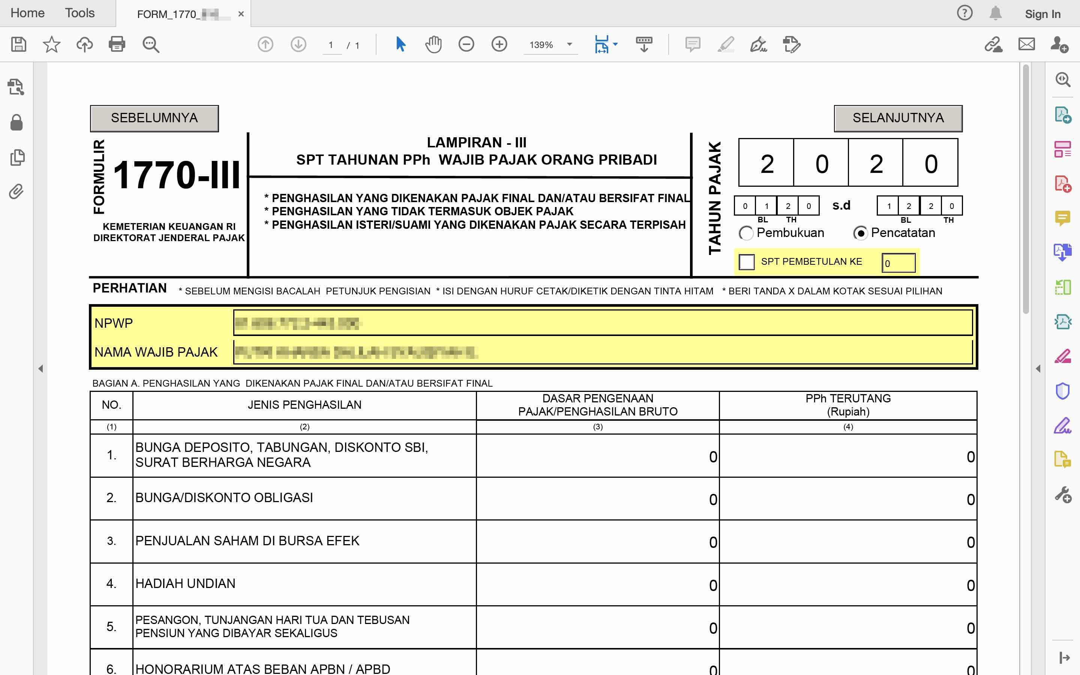Open Comment tool in right pane
1080x675 pixels.
(x=1063, y=218)
